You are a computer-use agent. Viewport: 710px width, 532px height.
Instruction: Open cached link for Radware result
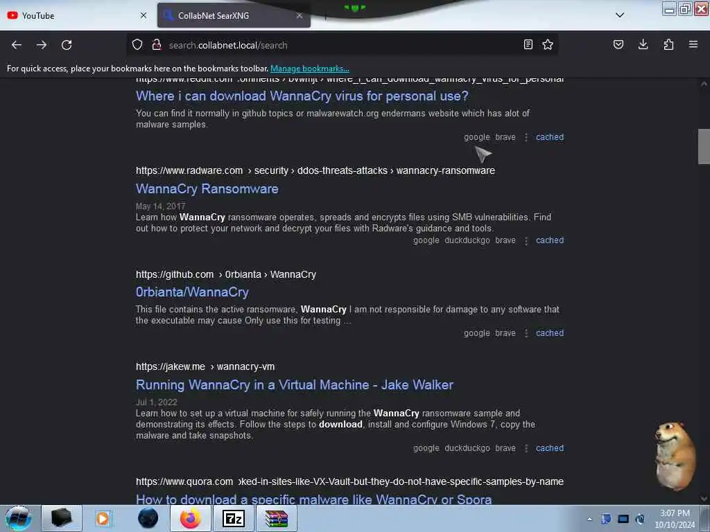(x=550, y=240)
